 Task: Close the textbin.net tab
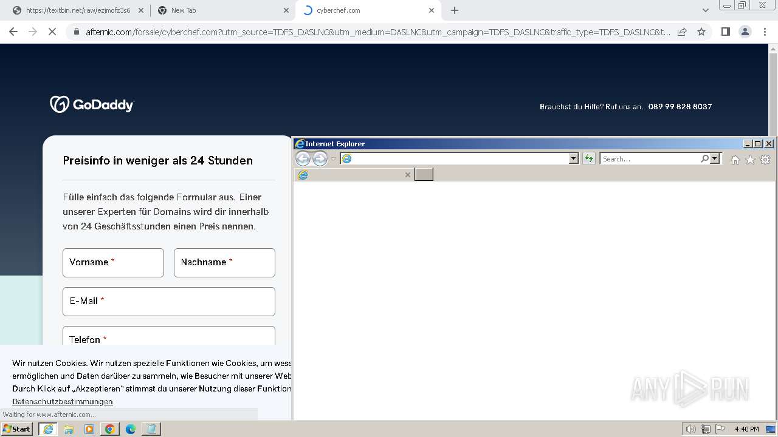tap(141, 10)
